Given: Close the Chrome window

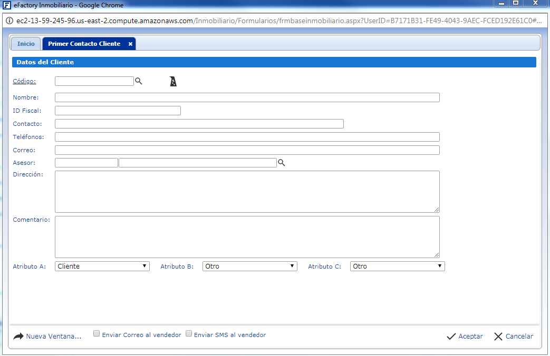Looking at the screenshot, I should tap(536, 4).
